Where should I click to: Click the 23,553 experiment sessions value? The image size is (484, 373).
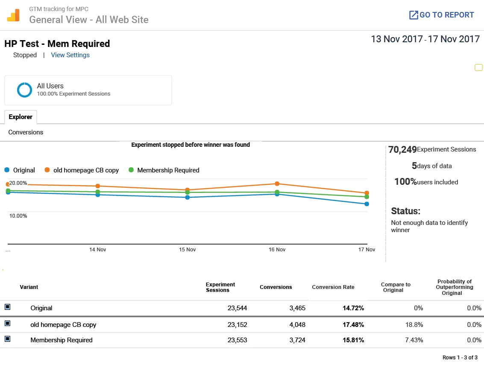click(x=237, y=340)
